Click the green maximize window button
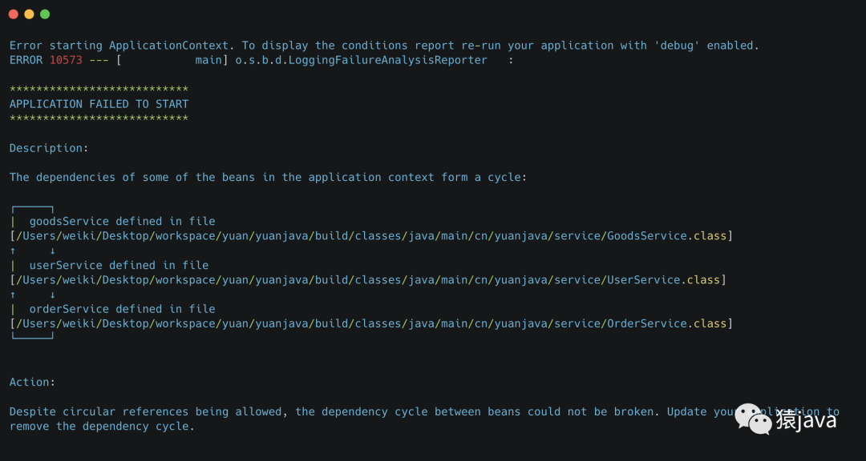The image size is (866, 461). [x=45, y=14]
